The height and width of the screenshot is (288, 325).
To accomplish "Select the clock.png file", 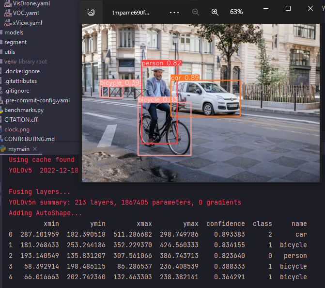I will (x=17, y=129).
